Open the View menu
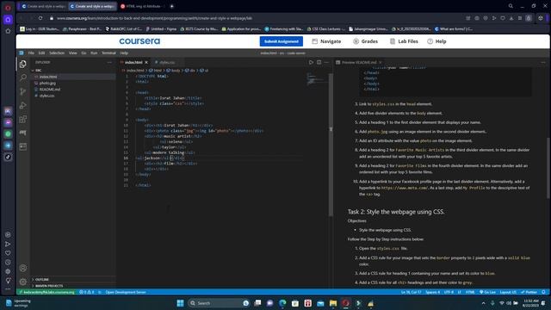 (x=72, y=53)
